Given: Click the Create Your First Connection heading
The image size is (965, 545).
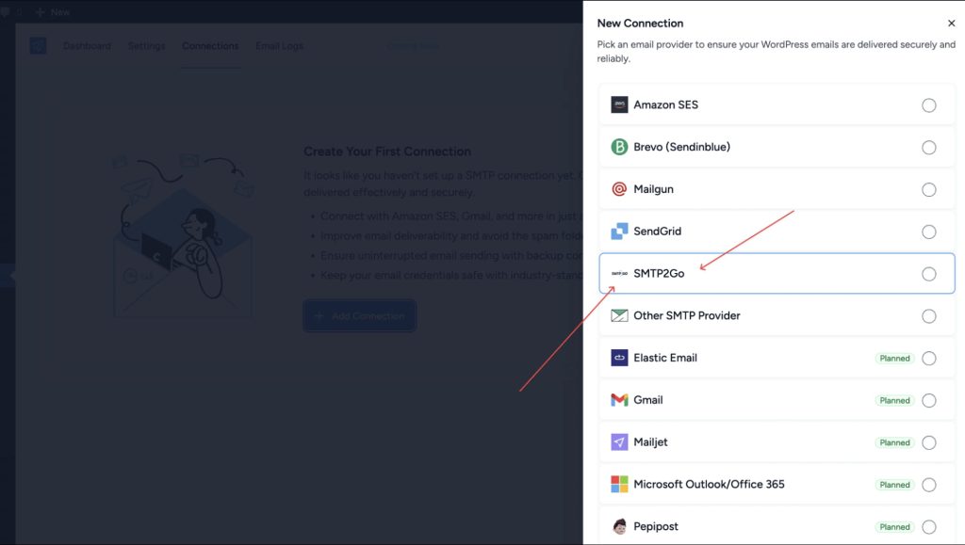Looking at the screenshot, I should coord(387,152).
